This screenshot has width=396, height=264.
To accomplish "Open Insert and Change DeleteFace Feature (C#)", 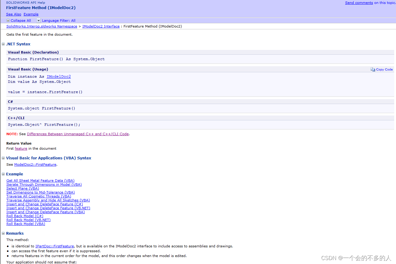I will [x=45, y=204].
